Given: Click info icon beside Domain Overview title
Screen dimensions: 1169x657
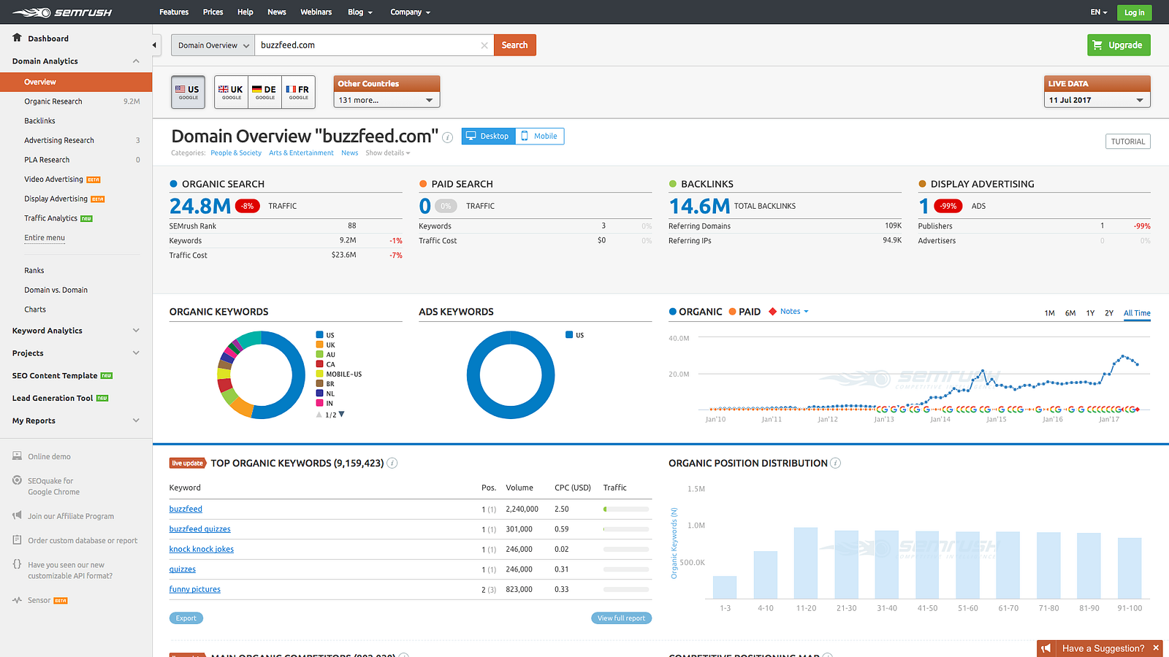Looking at the screenshot, I should pyautogui.click(x=448, y=137).
